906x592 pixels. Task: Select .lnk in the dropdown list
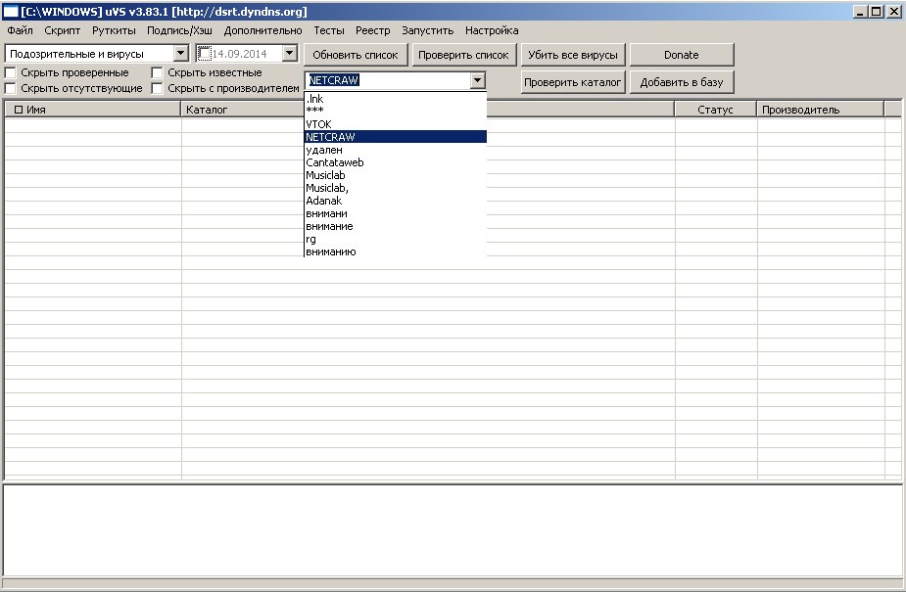point(396,99)
